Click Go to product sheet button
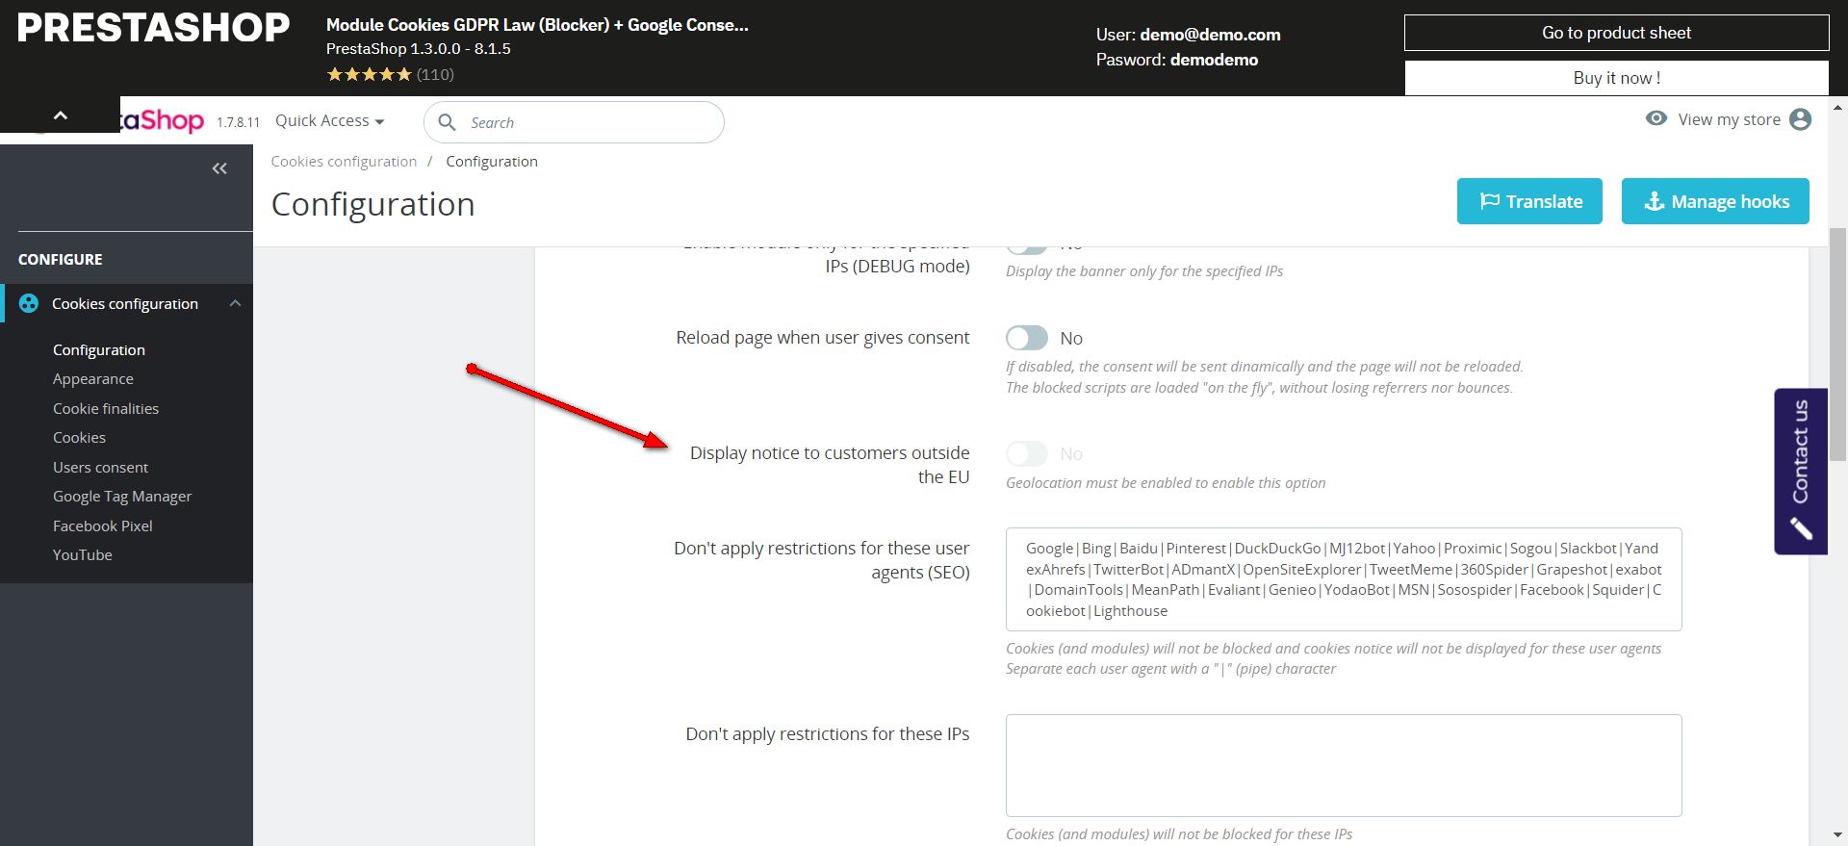 point(1617,33)
